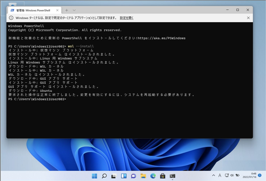This screenshot has height=181, width=266.
Task: Maximize the Windows Terminal window
Action: tap(238, 10)
